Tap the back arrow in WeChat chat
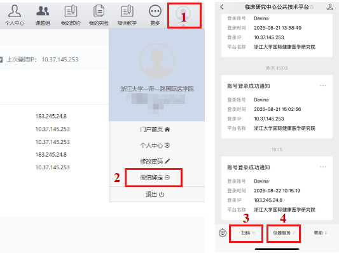The width and height of the screenshot is (339, 253). [x=222, y=7]
